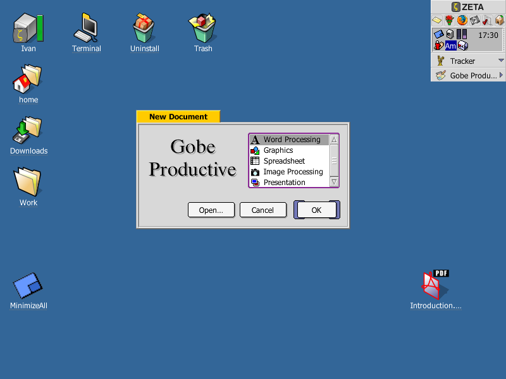Image resolution: width=506 pixels, height=379 pixels.
Task: Open the Work folder icon
Action: click(x=28, y=181)
